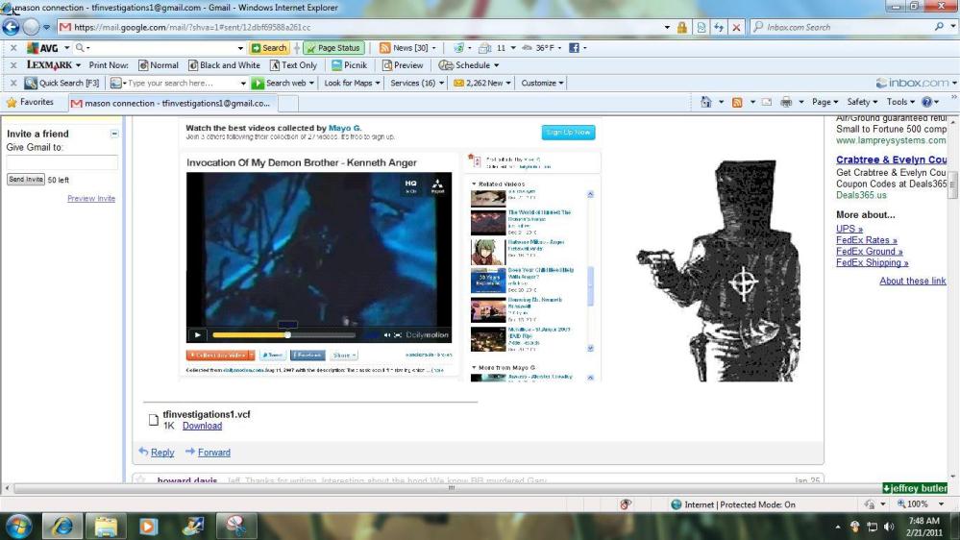The width and height of the screenshot is (960, 540).
Task: Open the News [30] feed button
Action: pyautogui.click(x=407, y=48)
